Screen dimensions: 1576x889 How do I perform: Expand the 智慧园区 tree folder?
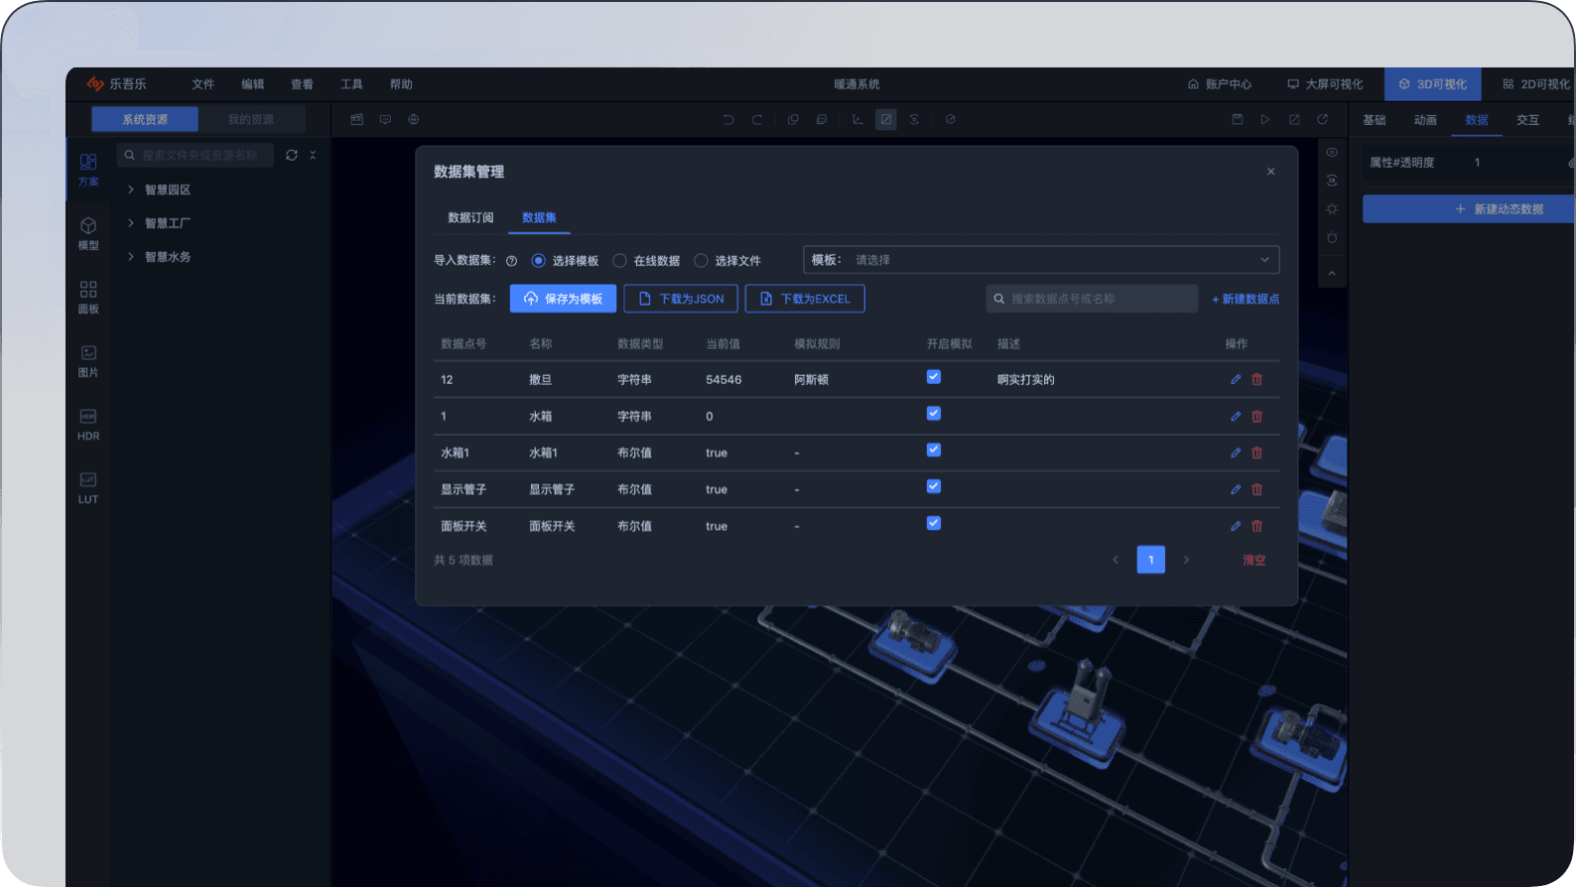tap(131, 190)
